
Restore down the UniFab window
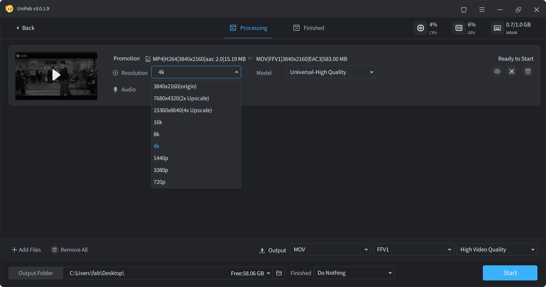[x=518, y=10]
